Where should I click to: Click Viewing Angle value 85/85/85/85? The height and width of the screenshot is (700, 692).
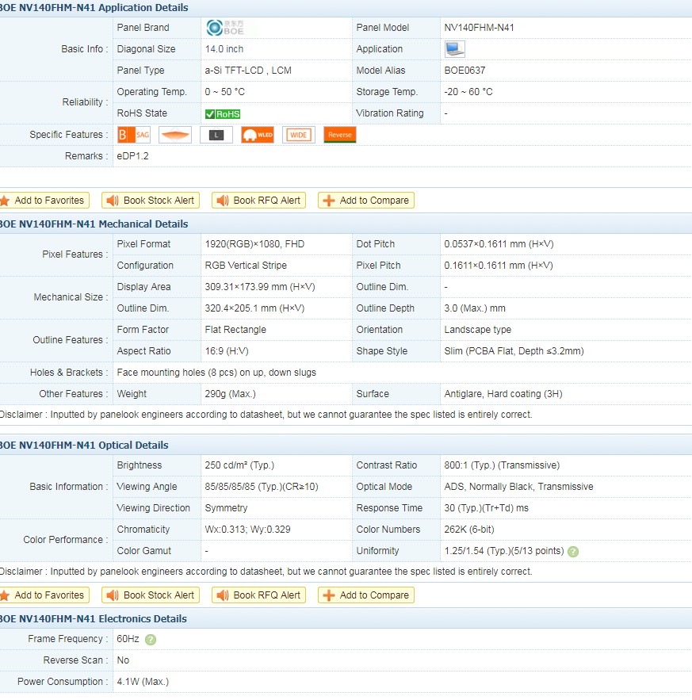(x=262, y=487)
